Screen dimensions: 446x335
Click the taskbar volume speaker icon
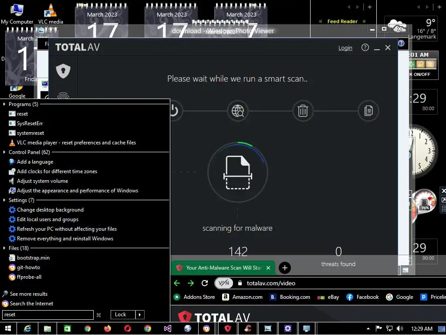tap(400, 329)
